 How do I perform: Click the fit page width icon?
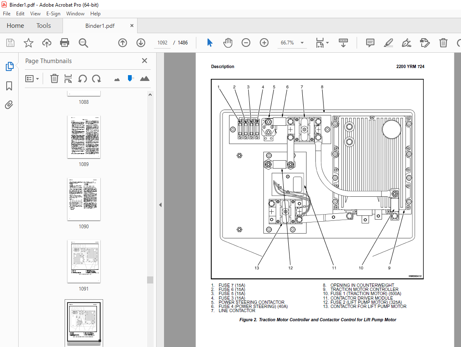[x=320, y=43]
